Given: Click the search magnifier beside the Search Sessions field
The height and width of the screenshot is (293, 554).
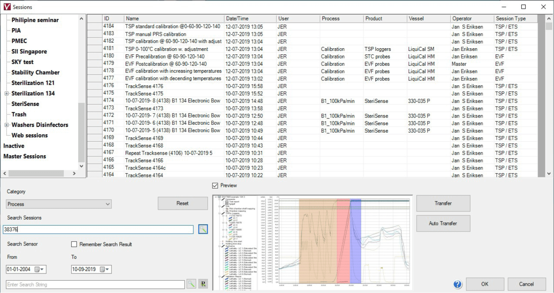Looking at the screenshot, I should click(203, 229).
